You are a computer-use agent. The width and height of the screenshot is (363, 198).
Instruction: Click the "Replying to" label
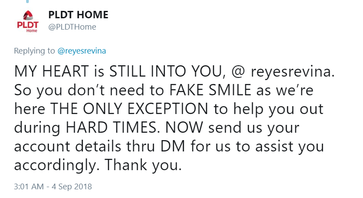pos(34,51)
